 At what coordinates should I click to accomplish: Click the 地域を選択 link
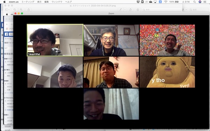10,110
